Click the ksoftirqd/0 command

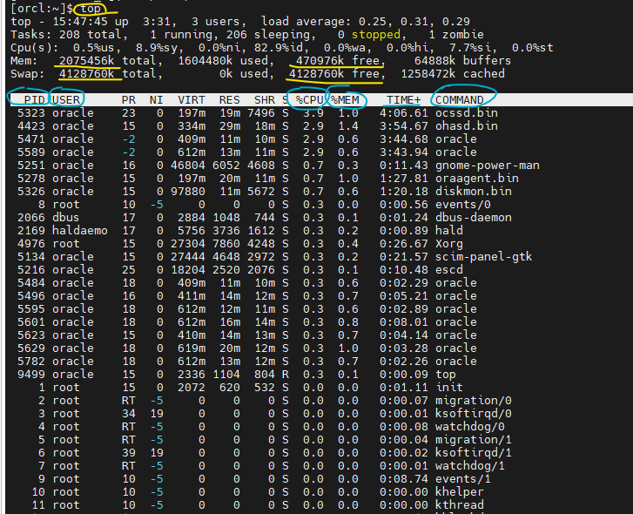tap(473, 414)
